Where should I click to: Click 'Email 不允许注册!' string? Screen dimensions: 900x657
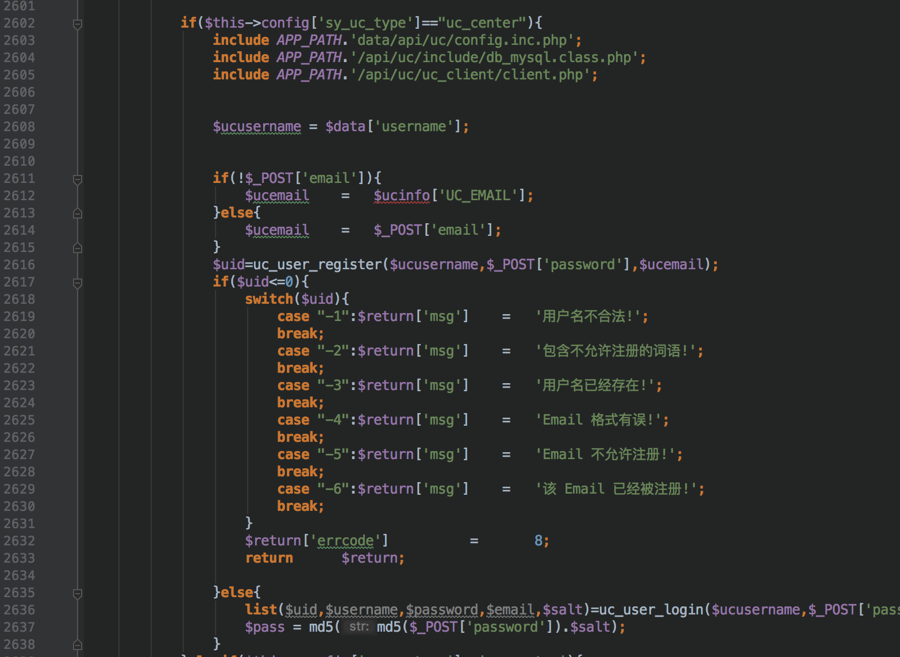point(605,454)
